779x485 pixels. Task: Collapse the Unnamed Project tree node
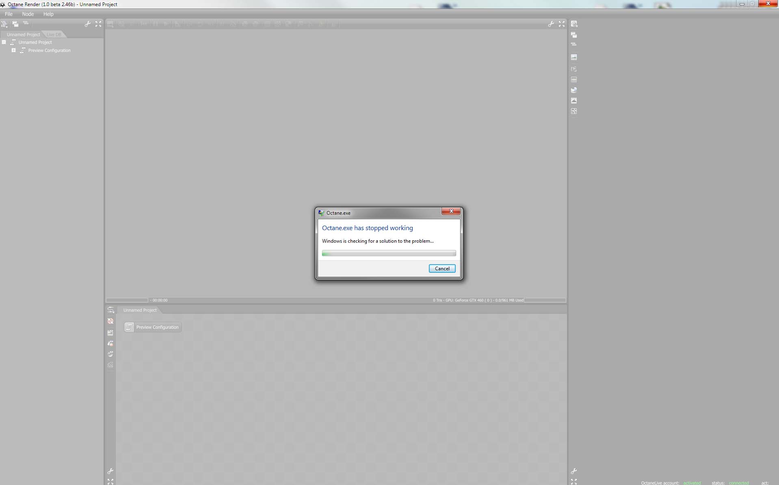(4, 42)
